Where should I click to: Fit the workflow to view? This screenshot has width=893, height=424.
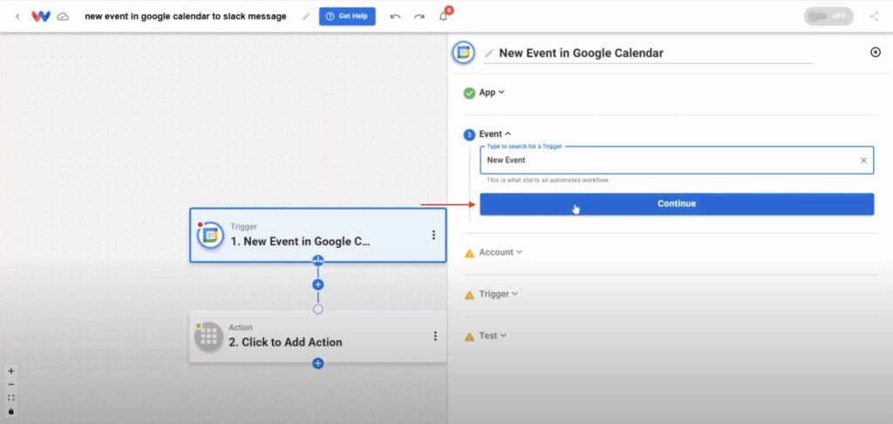coord(10,398)
